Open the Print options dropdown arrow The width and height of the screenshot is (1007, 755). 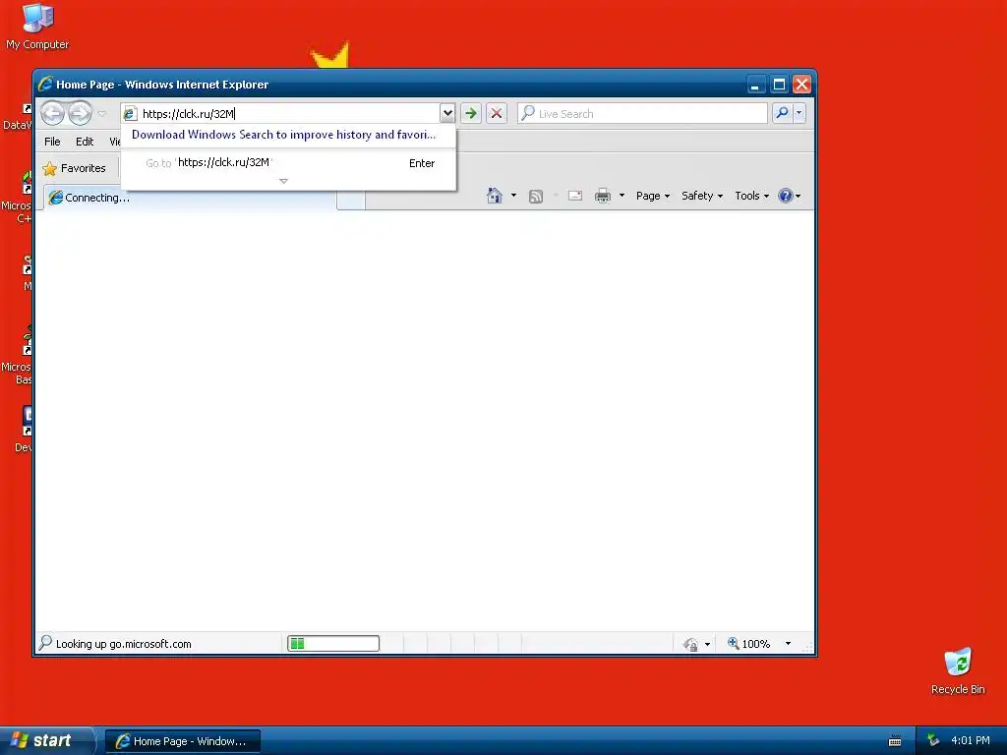(x=622, y=196)
